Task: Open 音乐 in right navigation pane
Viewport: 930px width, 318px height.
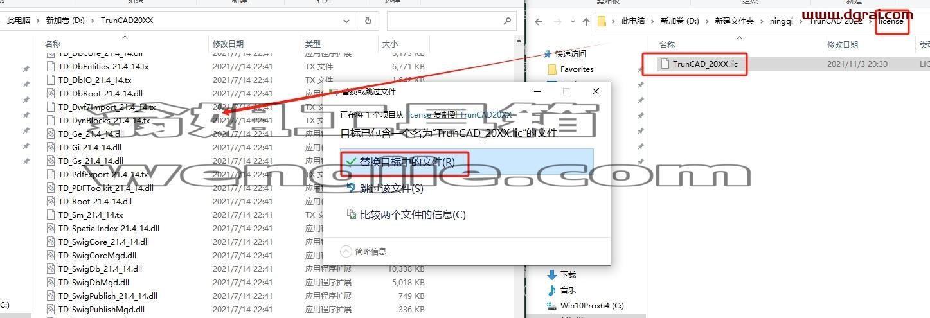Action: tap(568, 290)
